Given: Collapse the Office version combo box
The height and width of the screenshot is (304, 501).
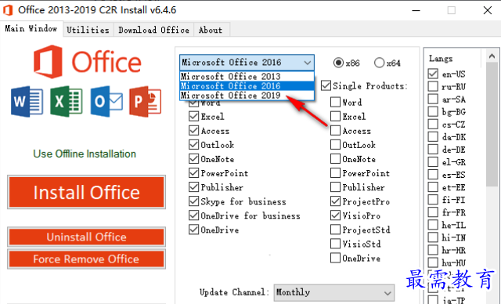Looking at the screenshot, I should pyautogui.click(x=308, y=63).
